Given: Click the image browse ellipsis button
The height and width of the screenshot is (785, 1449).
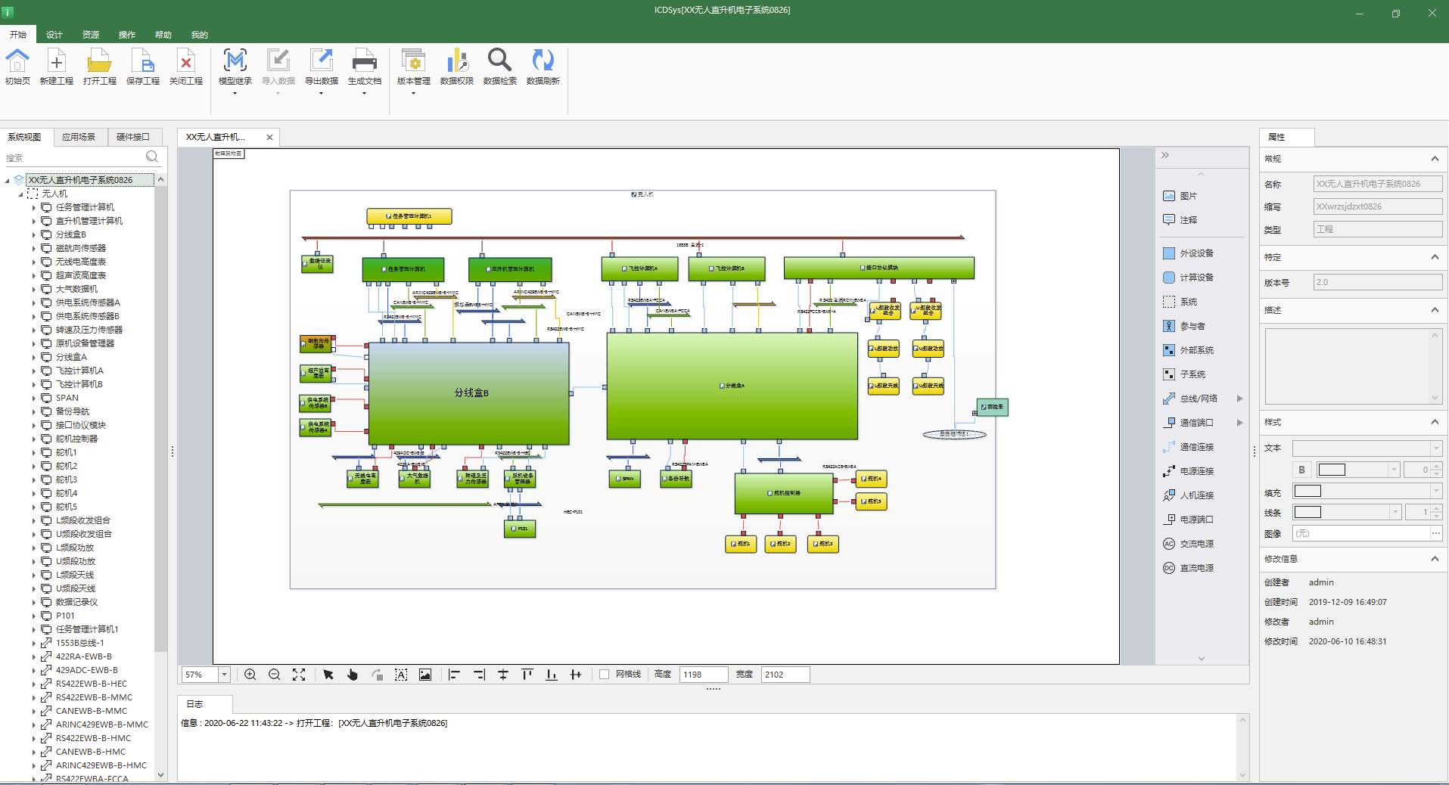Looking at the screenshot, I should point(1435,533).
